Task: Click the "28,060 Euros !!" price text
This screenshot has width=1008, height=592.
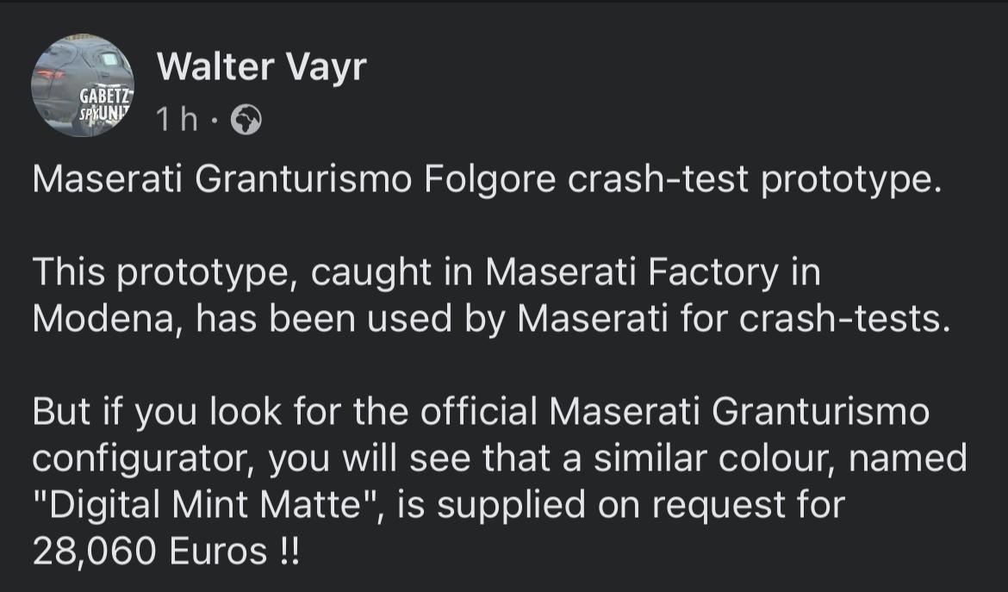Action: click(166, 551)
